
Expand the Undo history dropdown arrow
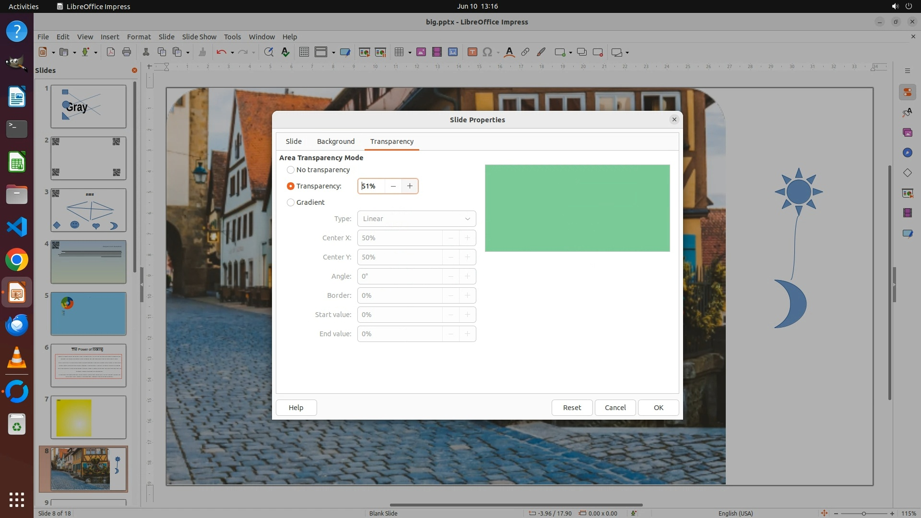pos(232,53)
